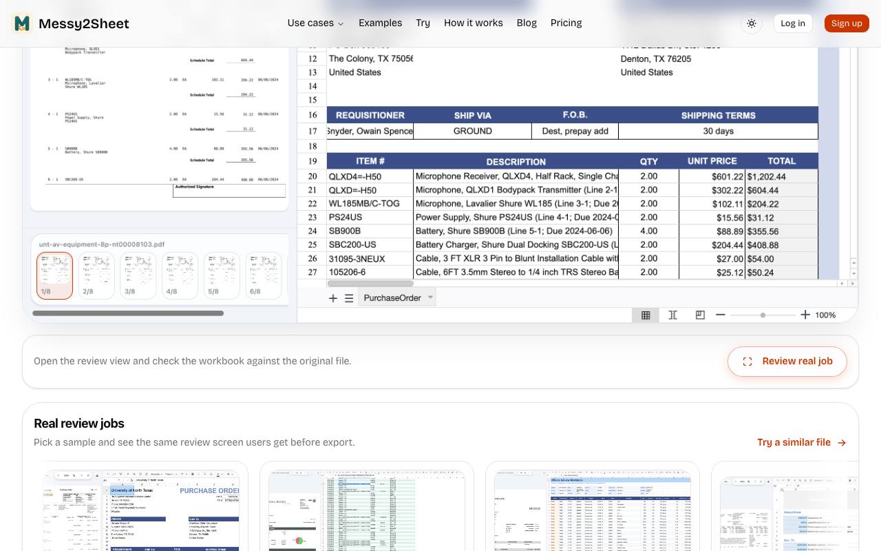Click the total cell $1,202.44

click(782, 176)
